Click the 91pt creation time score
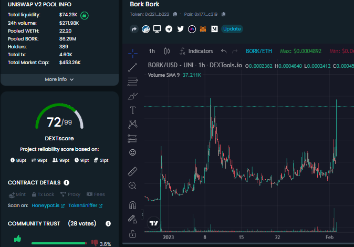This screenshot has height=247, width=354. click(x=81, y=160)
